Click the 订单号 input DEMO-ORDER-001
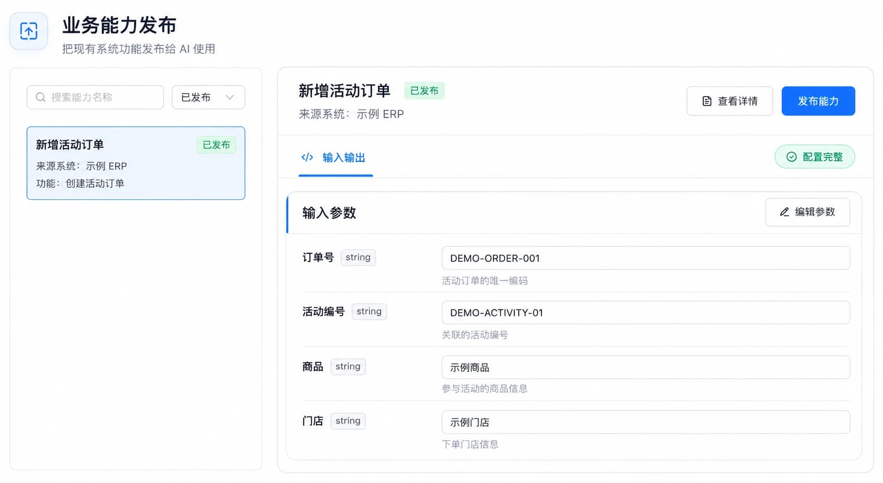This screenshot has height=483, width=883. pyautogui.click(x=646, y=258)
